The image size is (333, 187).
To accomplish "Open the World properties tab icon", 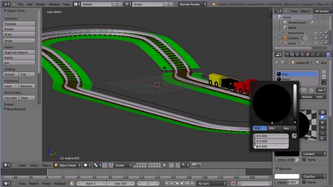I will (x=303, y=55).
